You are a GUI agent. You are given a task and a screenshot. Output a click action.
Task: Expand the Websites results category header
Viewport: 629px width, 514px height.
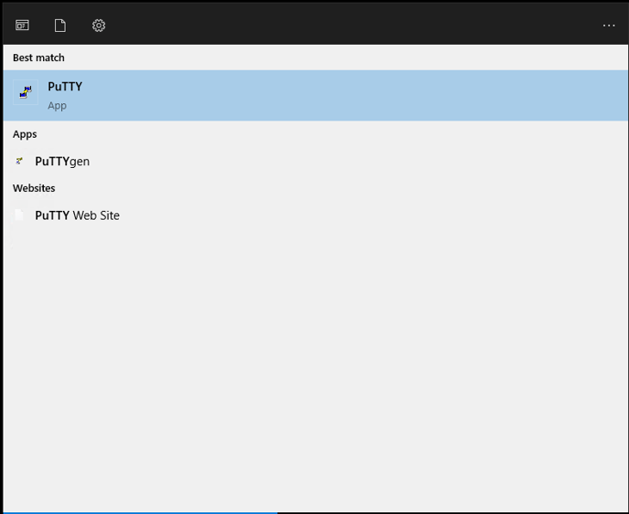point(34,188)
